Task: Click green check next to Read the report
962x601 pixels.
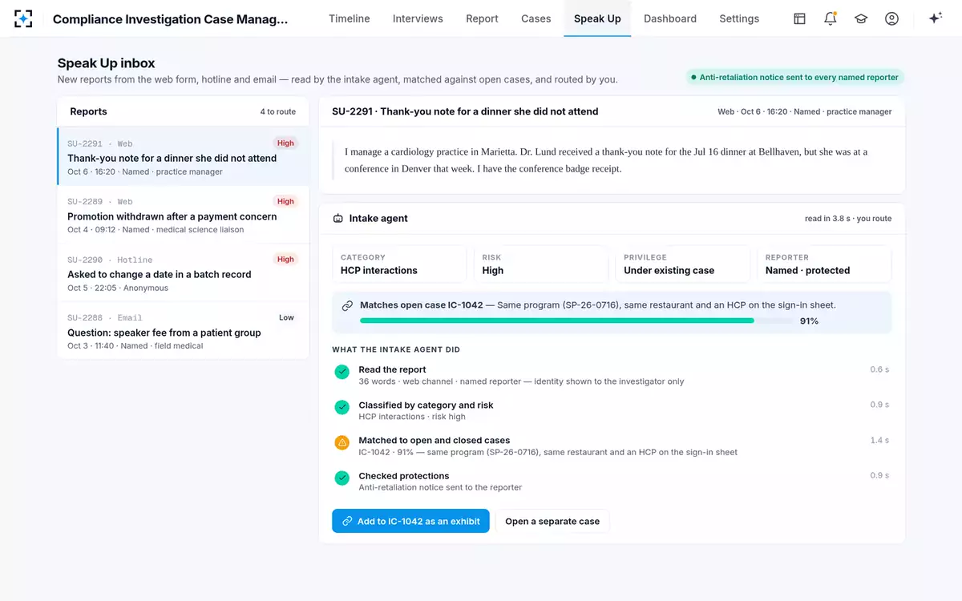Action: click(x=342, y=372)
